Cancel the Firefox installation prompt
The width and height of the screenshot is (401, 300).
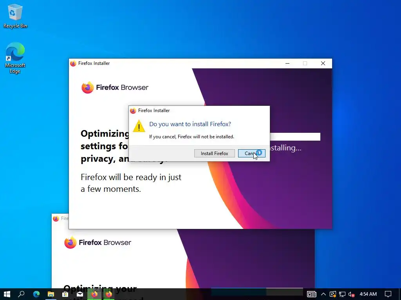tap(252, 153)
